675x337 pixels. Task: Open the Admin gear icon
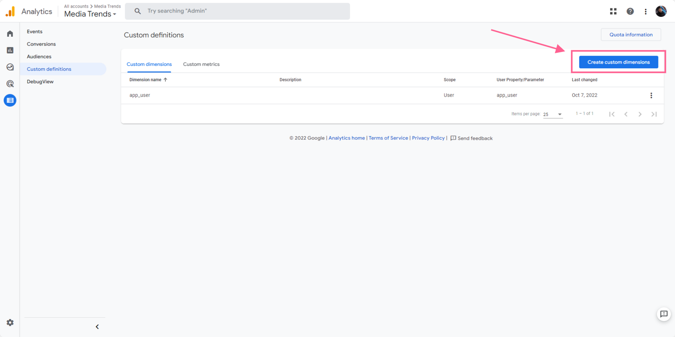10,322
